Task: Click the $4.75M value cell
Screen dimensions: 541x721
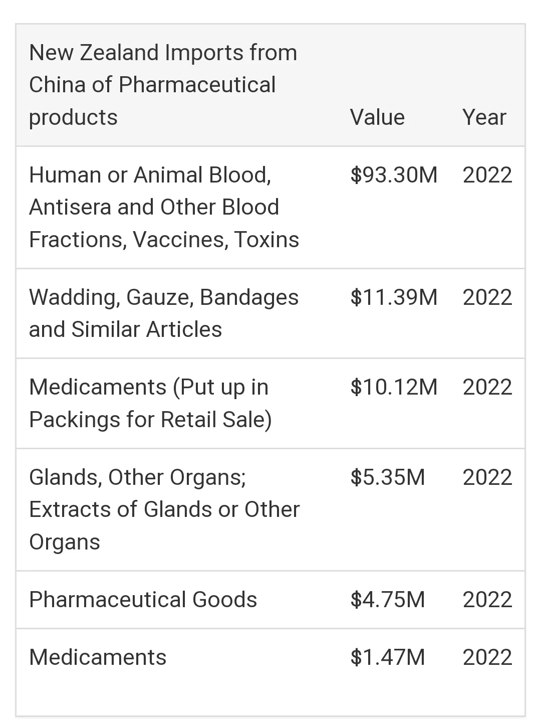Action: pyautogui.click(x=388, y=600)
